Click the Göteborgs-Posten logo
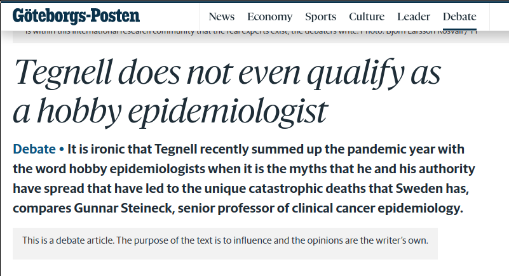The image size is (509, 276). tap(76, 16)
